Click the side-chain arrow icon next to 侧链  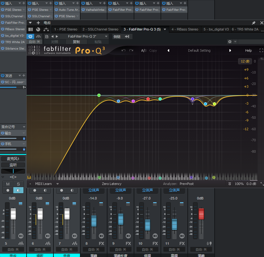127,36
